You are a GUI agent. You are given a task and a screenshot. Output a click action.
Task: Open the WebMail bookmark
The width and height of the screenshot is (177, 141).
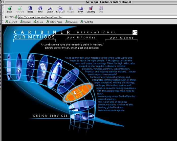pyautogui.click(x=11, y=22)
